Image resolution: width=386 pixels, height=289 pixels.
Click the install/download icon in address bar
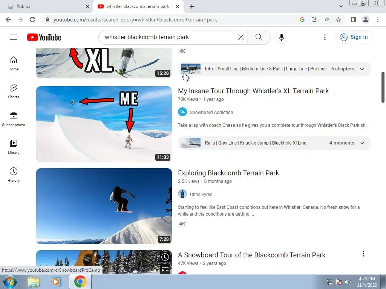314,20
